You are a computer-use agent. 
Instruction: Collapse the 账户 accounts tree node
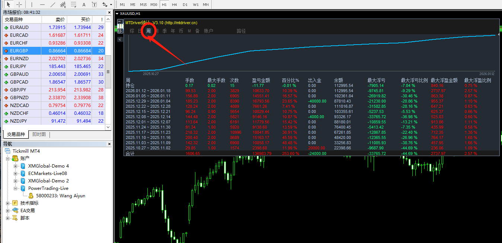(8, 159)
